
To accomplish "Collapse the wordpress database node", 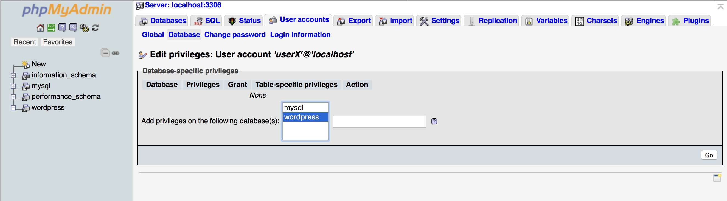I will point(13,108).
